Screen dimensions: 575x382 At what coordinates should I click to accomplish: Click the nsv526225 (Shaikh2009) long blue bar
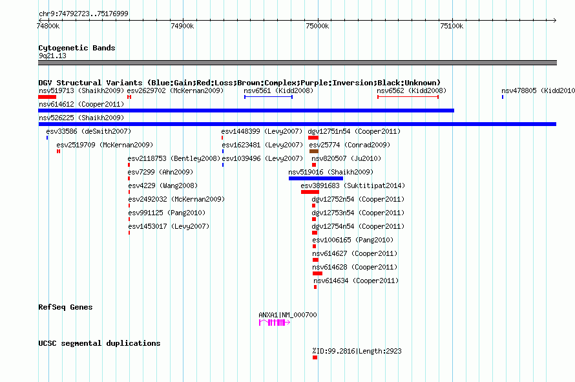point(297,124)
